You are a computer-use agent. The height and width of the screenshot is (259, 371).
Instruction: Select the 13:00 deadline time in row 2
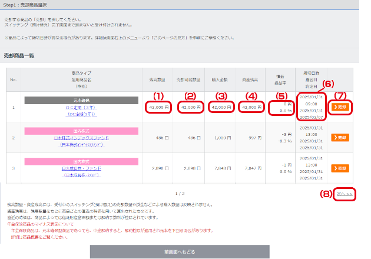pyautogui.click(x=311, y=134)
